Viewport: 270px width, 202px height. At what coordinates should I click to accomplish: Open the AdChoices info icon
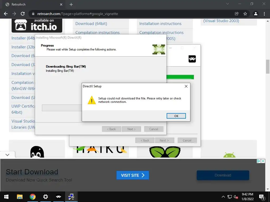pyautogui.click(x=259, y=161)
